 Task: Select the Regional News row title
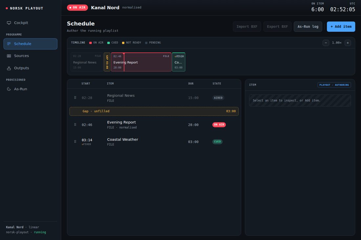(121, 96)
